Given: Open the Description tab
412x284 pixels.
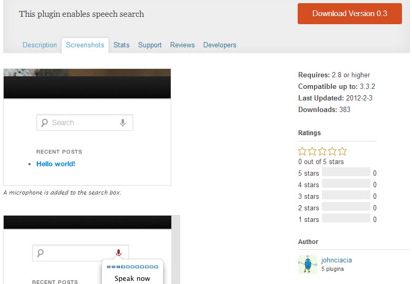Looking at the screenshot, I should [x=40, y=45].
